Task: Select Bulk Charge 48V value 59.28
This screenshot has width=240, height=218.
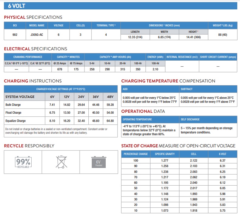Action: click(110, 105)
